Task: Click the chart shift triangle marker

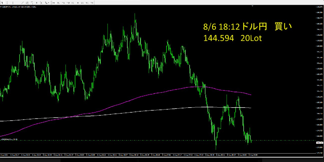Action: click(x=252, y=6)
